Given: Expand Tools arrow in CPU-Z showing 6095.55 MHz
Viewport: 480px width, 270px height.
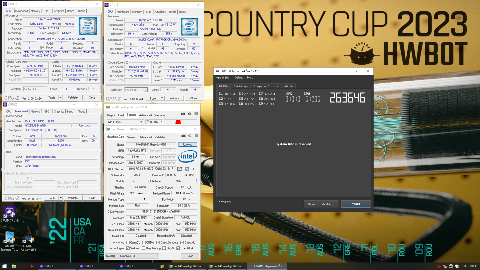Looking at the screenshot, I should point(60,97).
